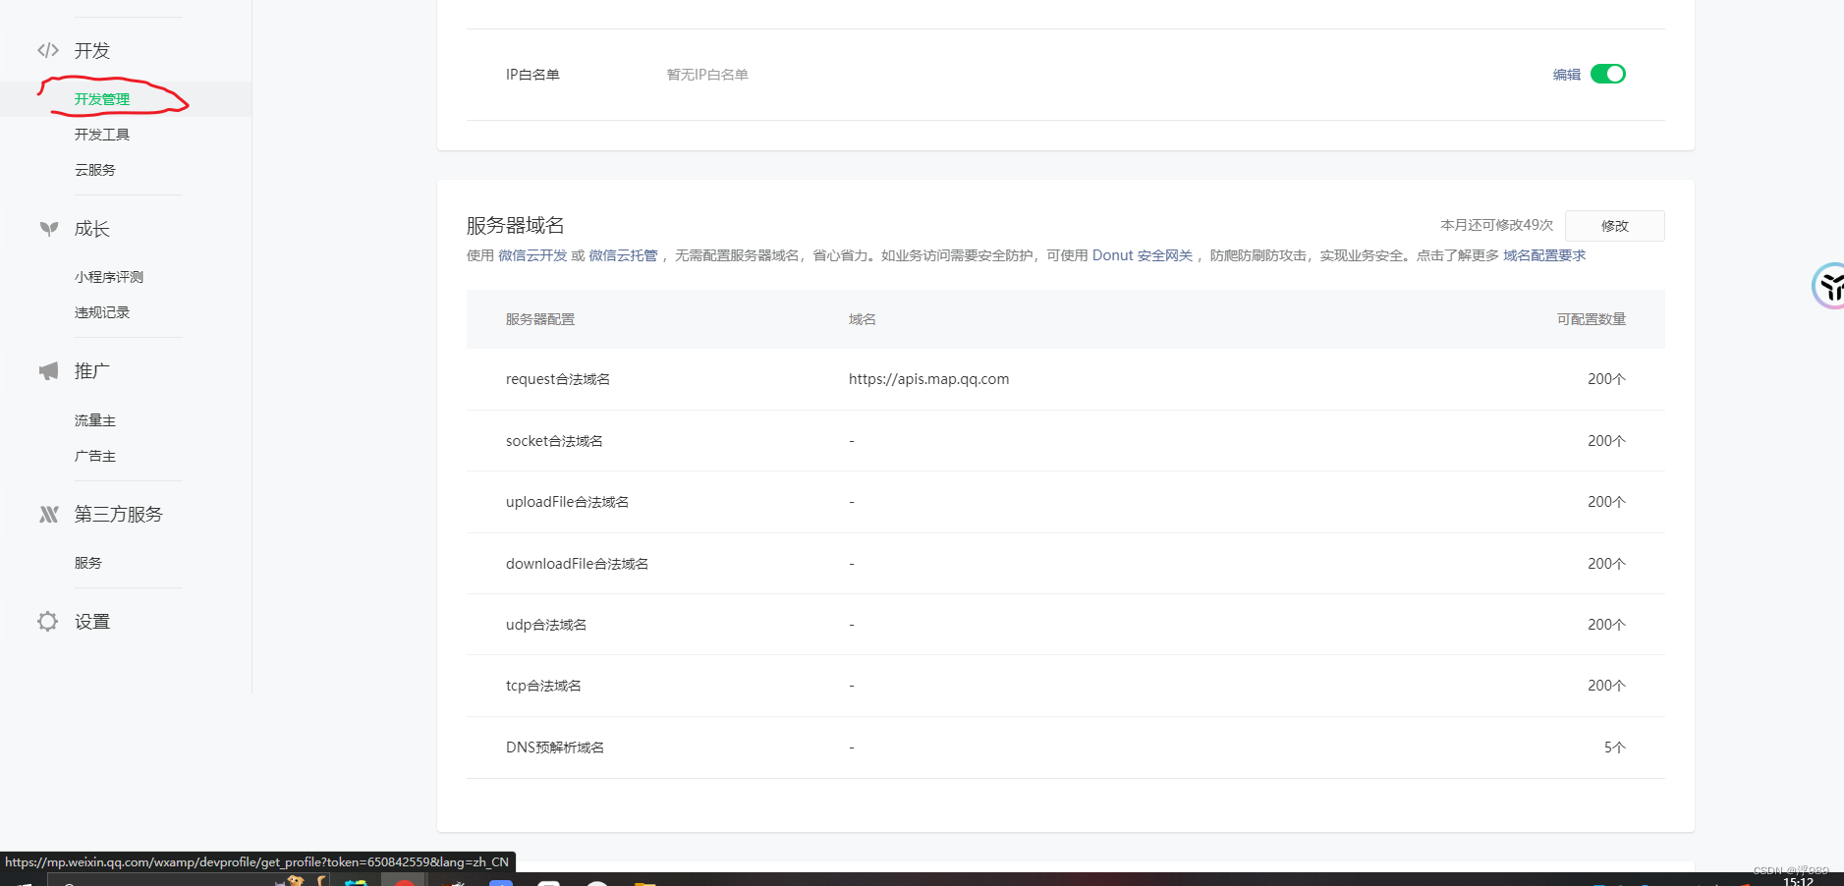
Task: Open the Donut 安全网关 link
Action: tap(1143, 255)
